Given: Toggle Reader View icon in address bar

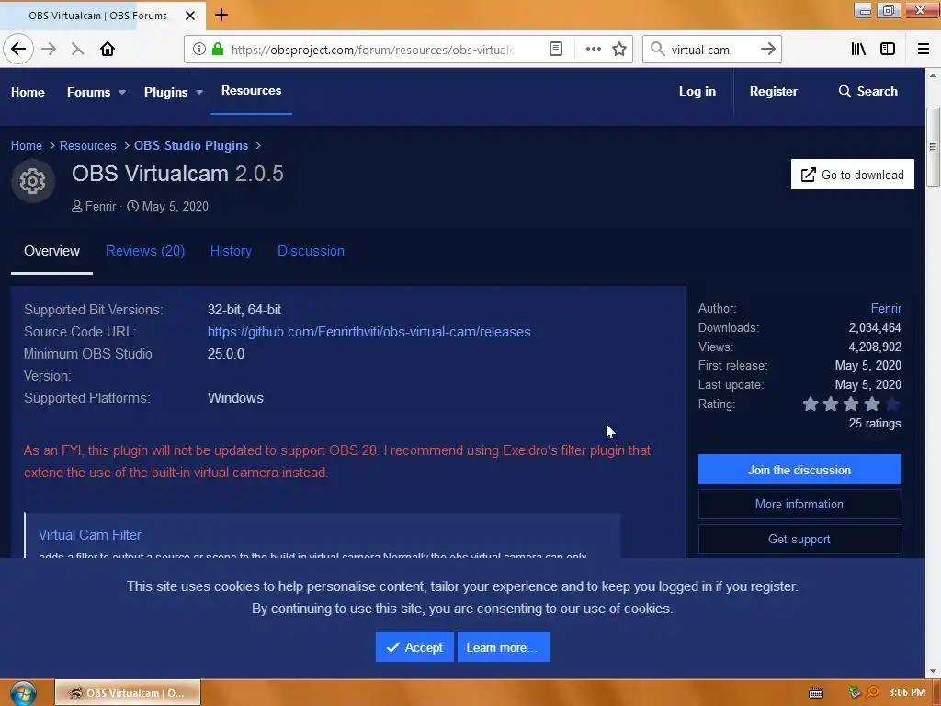Looking at the screenshot, I should 556,50.
